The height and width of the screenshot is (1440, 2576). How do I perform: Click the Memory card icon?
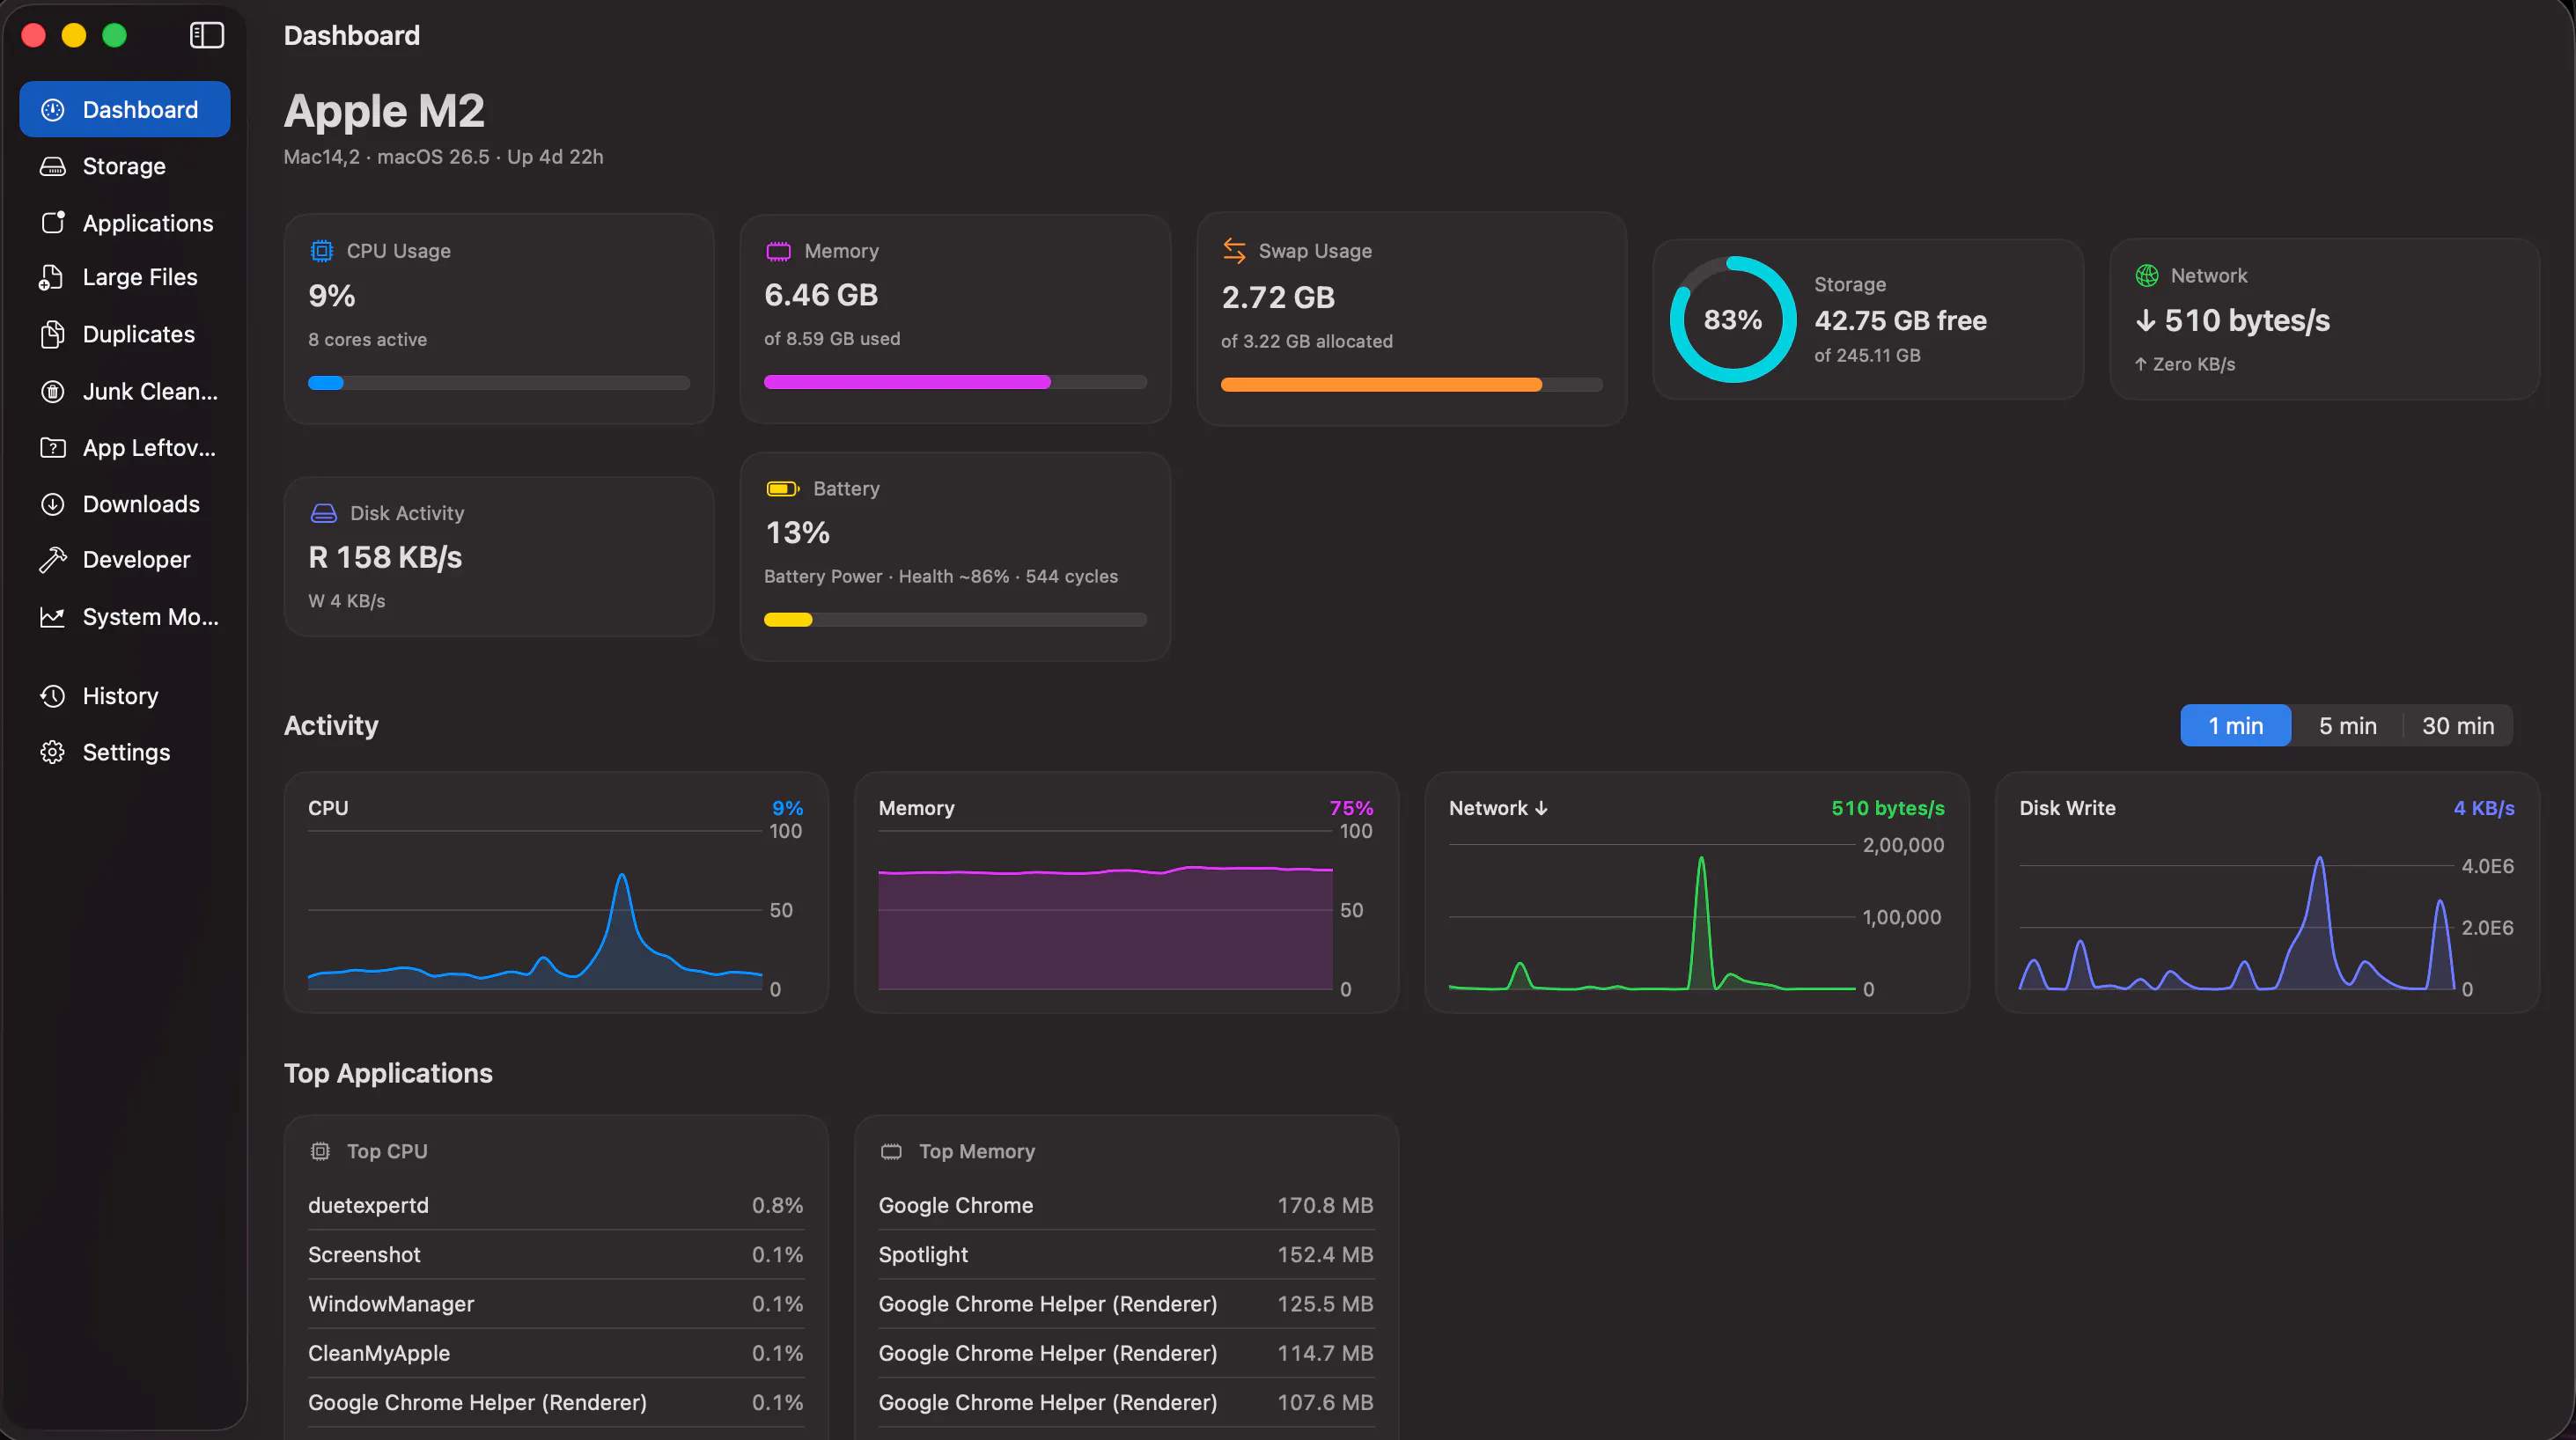coord(778,251)
